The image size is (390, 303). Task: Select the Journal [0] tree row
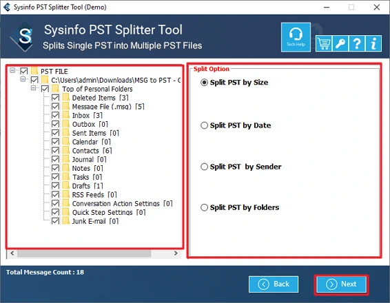90,159
